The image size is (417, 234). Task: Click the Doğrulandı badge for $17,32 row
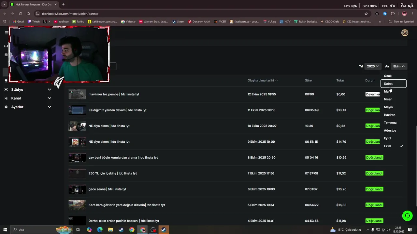click(x=374, y=174)
